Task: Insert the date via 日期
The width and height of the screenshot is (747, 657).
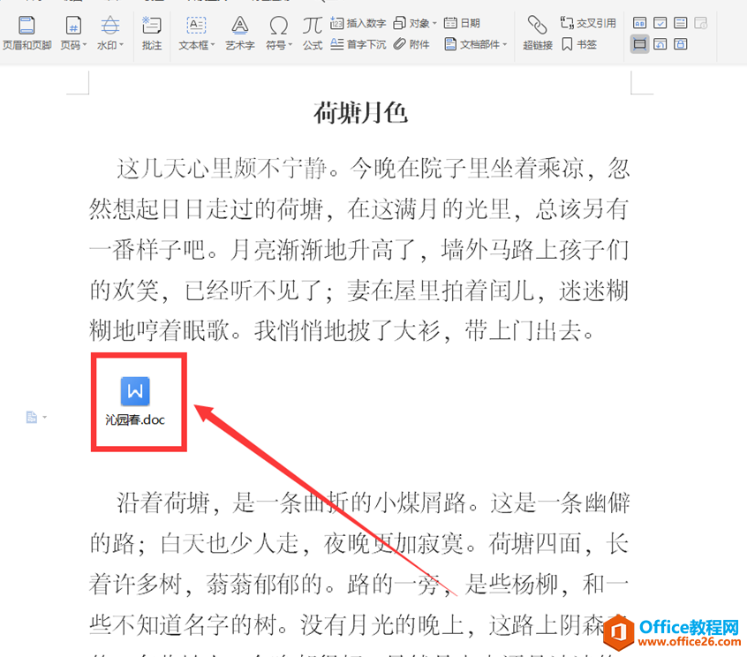Action: click(462, 23)
